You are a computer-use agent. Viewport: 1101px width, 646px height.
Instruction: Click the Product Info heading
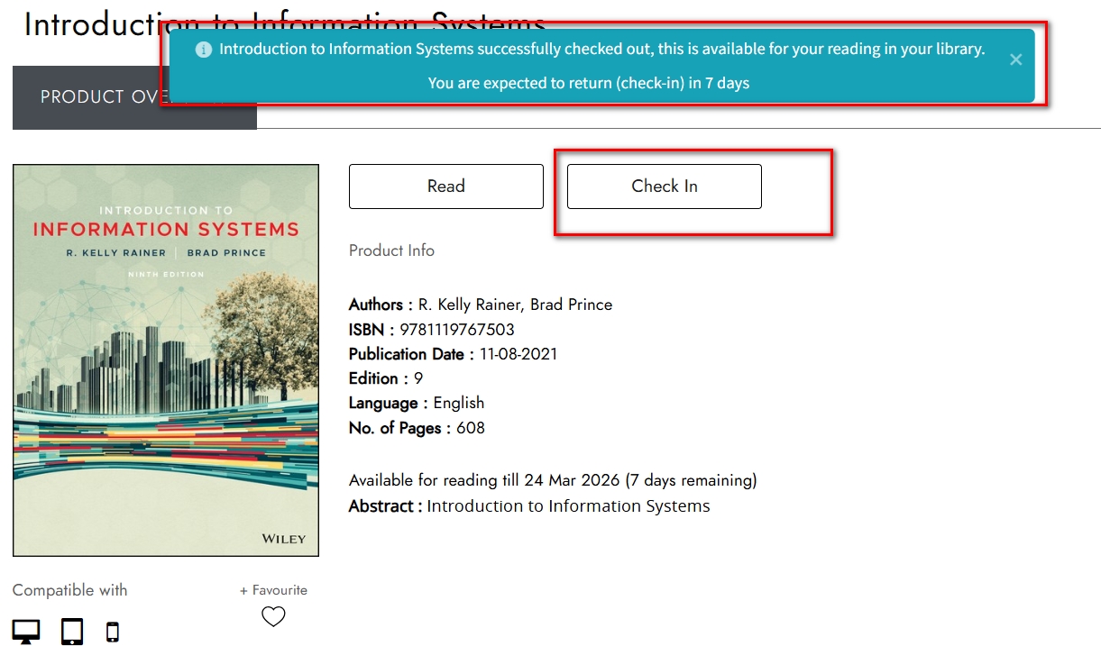point(391,250)
